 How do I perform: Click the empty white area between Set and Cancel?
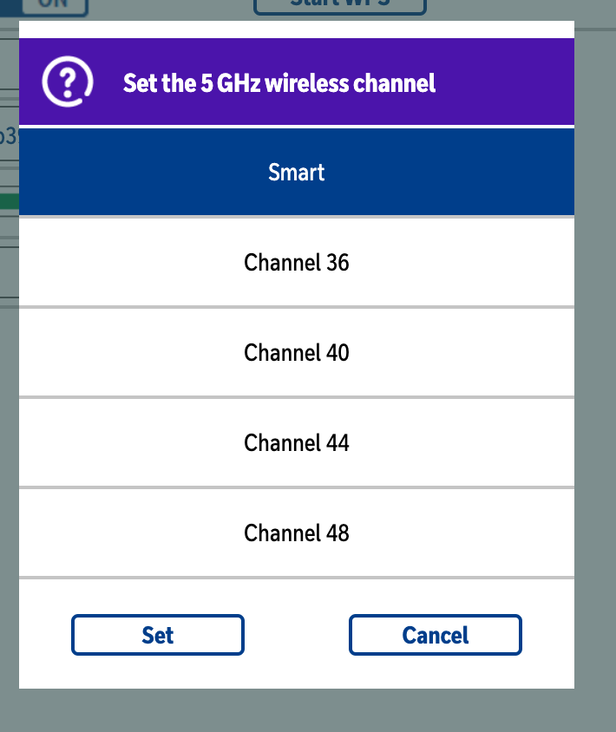point(297,635)
